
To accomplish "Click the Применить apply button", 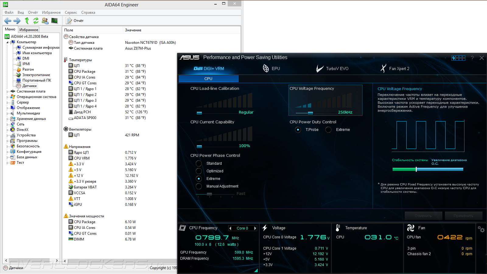I will tap(464, 216).
